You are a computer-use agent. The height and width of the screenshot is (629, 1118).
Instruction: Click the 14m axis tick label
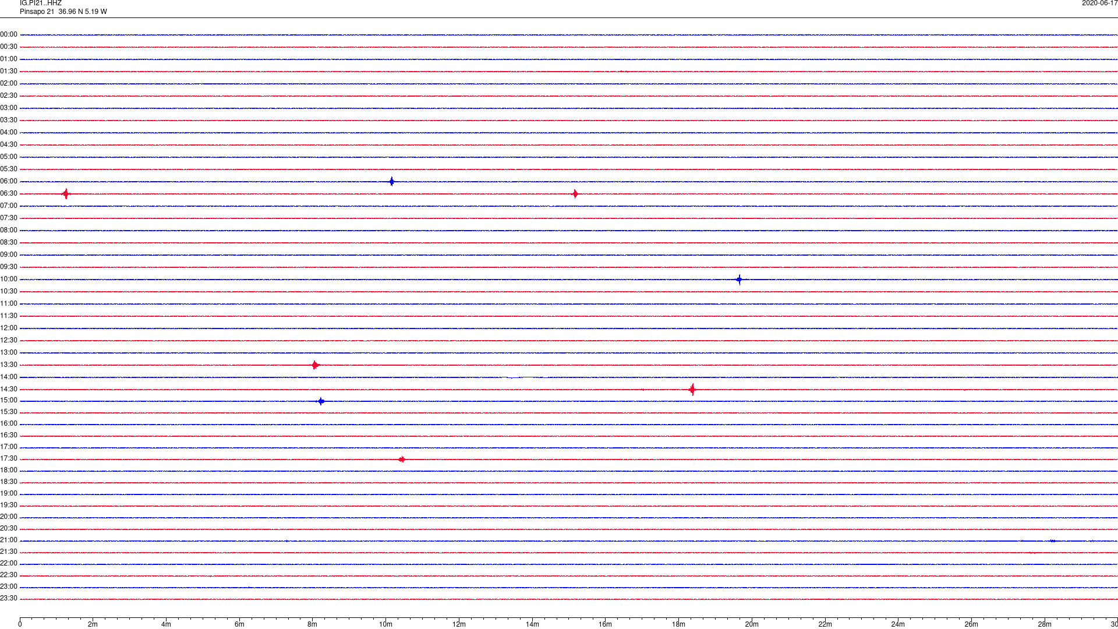(532, 624)
